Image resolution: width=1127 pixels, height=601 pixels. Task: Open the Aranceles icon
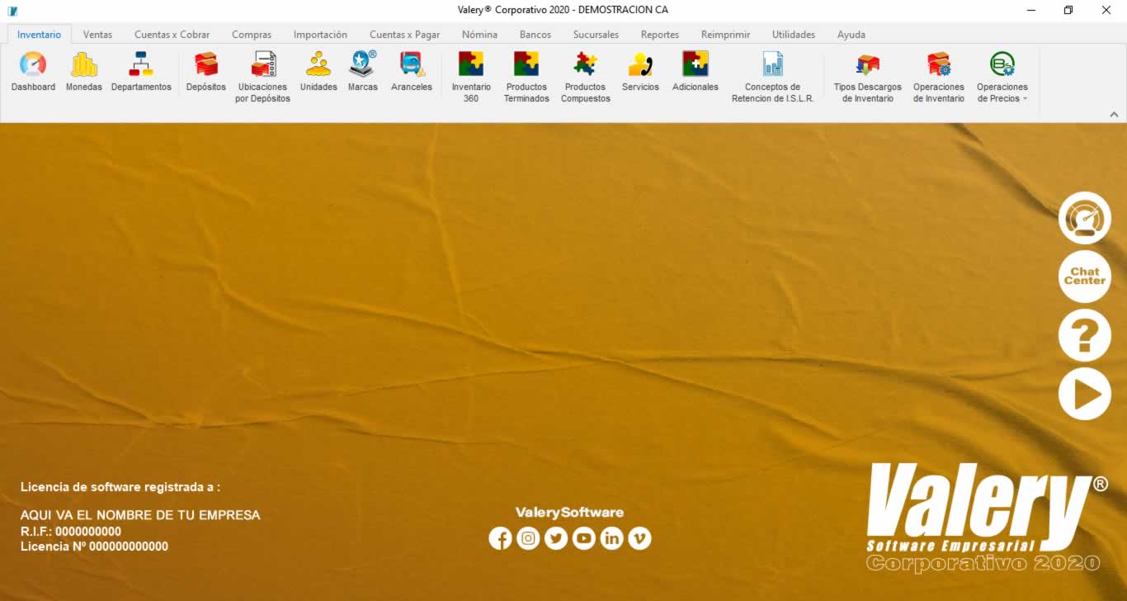click(x=412, y=72)
